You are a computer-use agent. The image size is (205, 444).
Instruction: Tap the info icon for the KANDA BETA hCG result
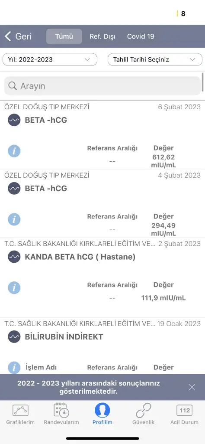click(x=14, y=288)
